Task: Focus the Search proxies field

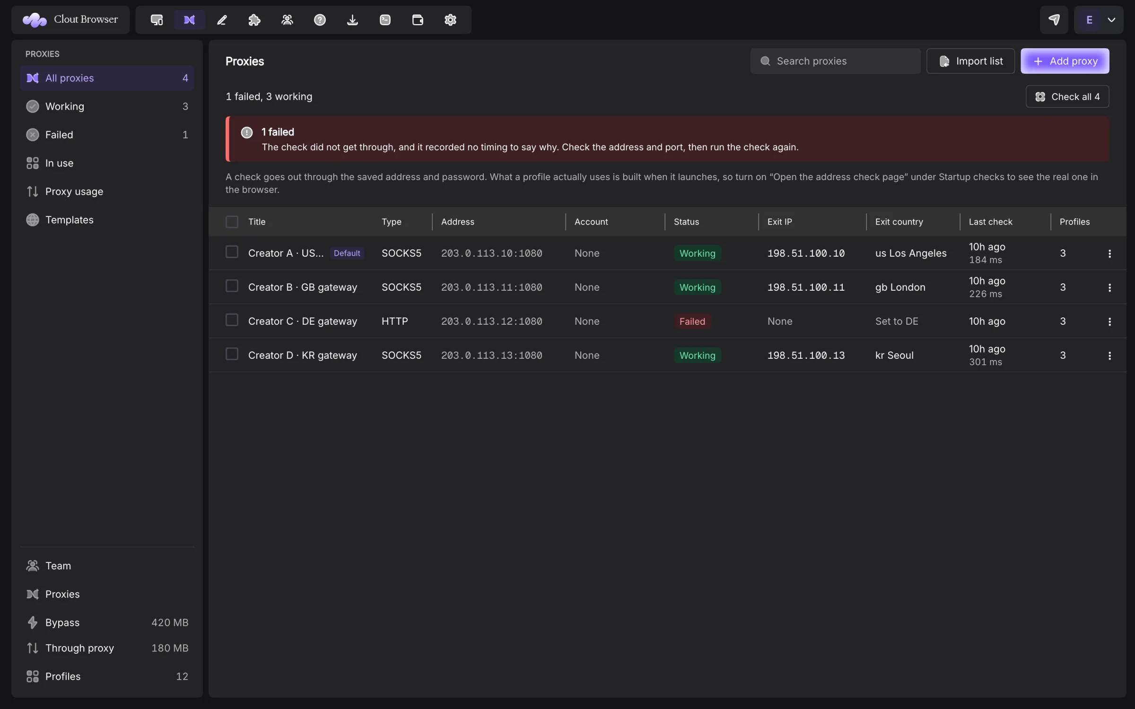Action: (x=835, y=61)
